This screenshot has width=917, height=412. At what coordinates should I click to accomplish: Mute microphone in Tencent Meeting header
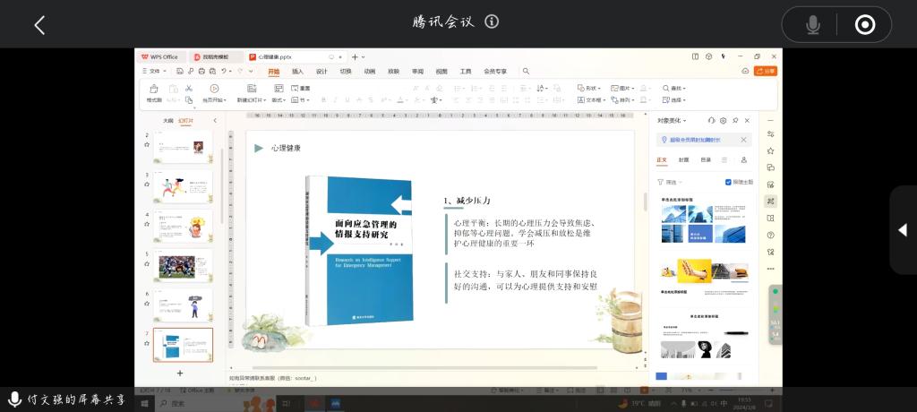812,25
